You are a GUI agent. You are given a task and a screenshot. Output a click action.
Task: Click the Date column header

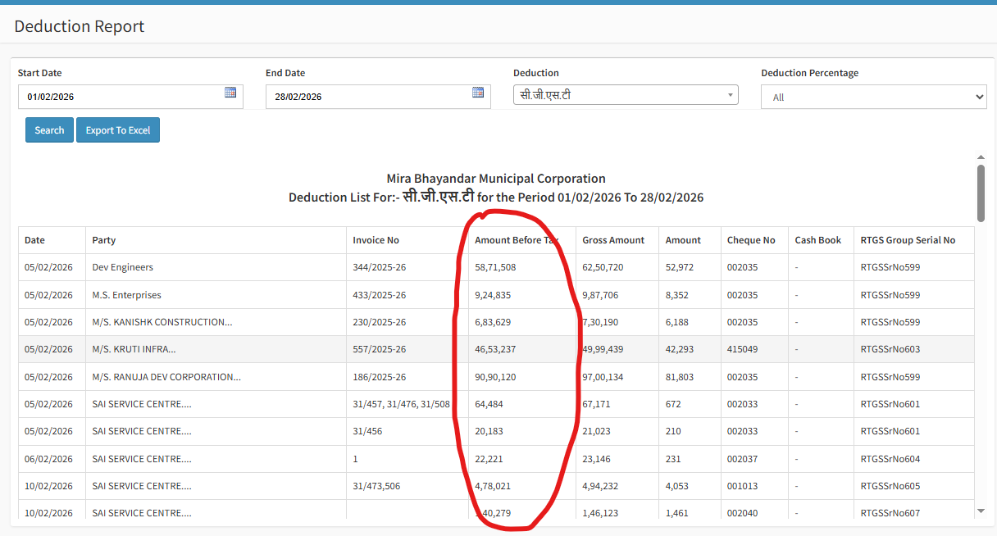click(35, 240)
